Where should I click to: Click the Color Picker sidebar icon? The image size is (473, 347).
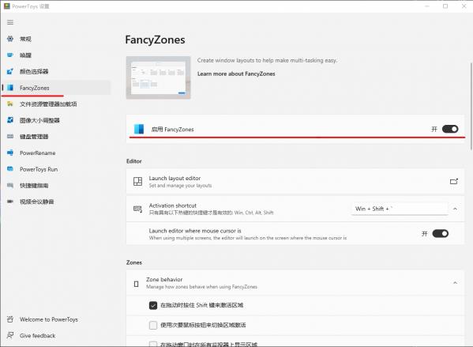pyautogui.click(x=10, y=71)
